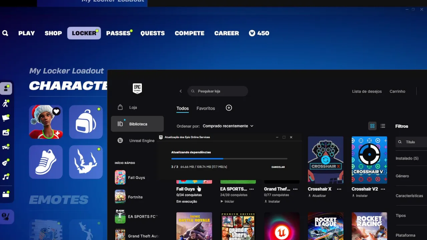The image size is (427, 240).
Task: Open search magnifier in Fortnite top bar
Action: coord(5,33)
